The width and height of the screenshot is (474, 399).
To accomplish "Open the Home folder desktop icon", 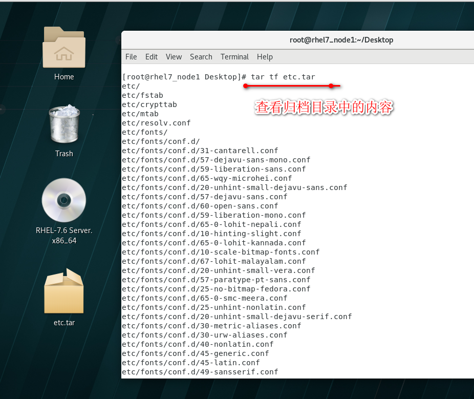I will (64, 47).
